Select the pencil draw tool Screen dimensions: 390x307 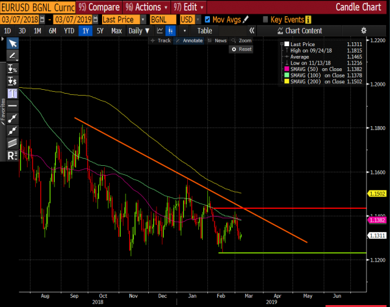coord(12,56)
